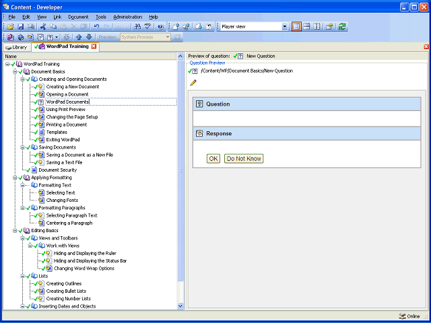The image size is (431, 323).
Task: Check in the document with up-arrow icon
Action: point(176,27)
